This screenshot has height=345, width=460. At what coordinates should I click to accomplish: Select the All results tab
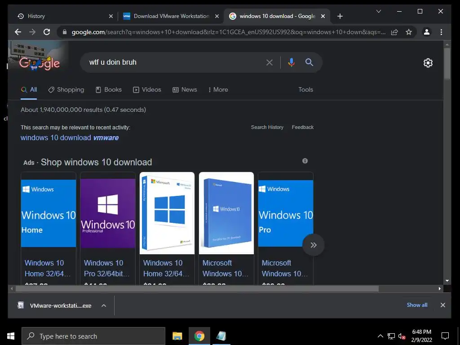(x=29, y=89)
